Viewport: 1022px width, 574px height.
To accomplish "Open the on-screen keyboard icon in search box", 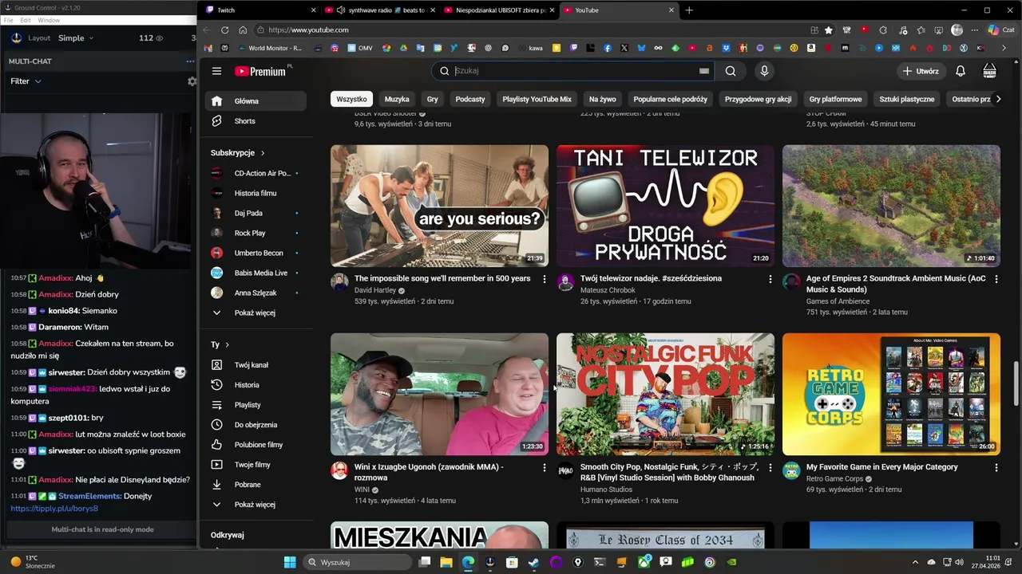I will (703, 71).
